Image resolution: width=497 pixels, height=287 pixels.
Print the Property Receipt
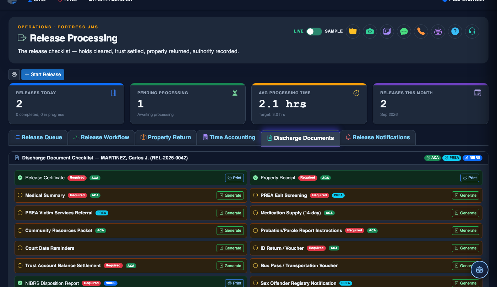[470, 178]
